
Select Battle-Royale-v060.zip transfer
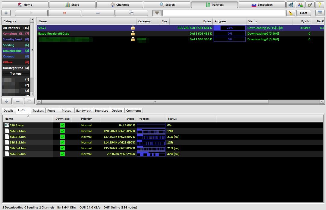pyautogui.click(x=54, y=34)
